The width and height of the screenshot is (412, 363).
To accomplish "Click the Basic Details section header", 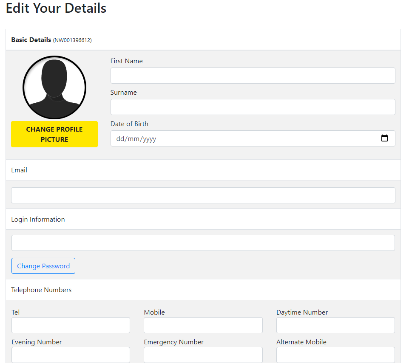I will (31, 40).
